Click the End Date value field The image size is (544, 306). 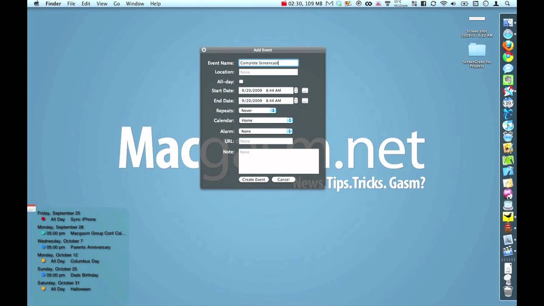point(266,101)
